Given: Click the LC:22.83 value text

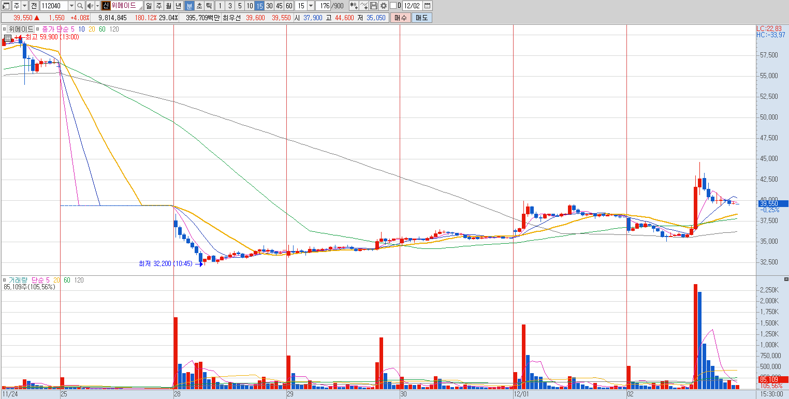Looking at the screenshot, I should click(x=769, y=28).
